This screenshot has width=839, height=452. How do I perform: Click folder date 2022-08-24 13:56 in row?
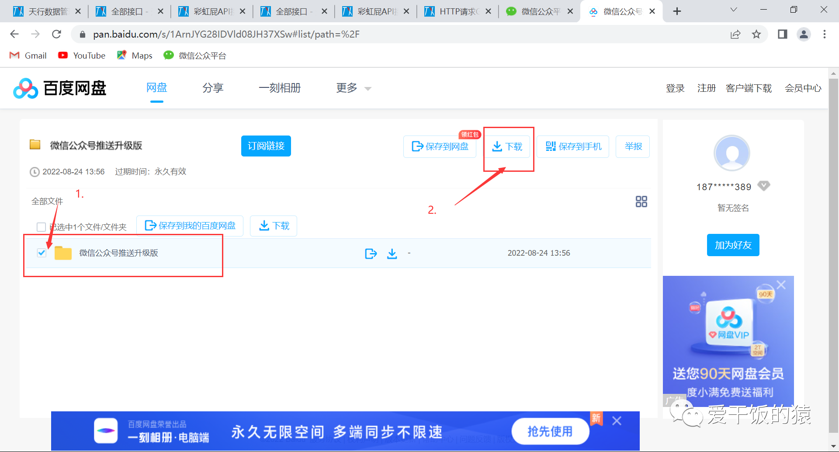[539, 253]
